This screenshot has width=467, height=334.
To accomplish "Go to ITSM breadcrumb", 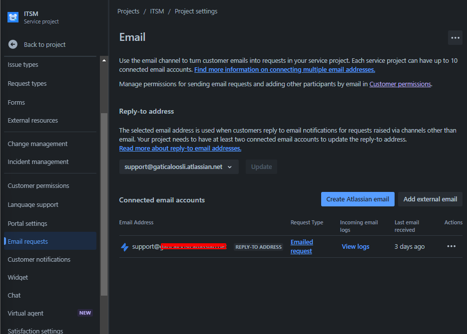I will pos(157,11).
